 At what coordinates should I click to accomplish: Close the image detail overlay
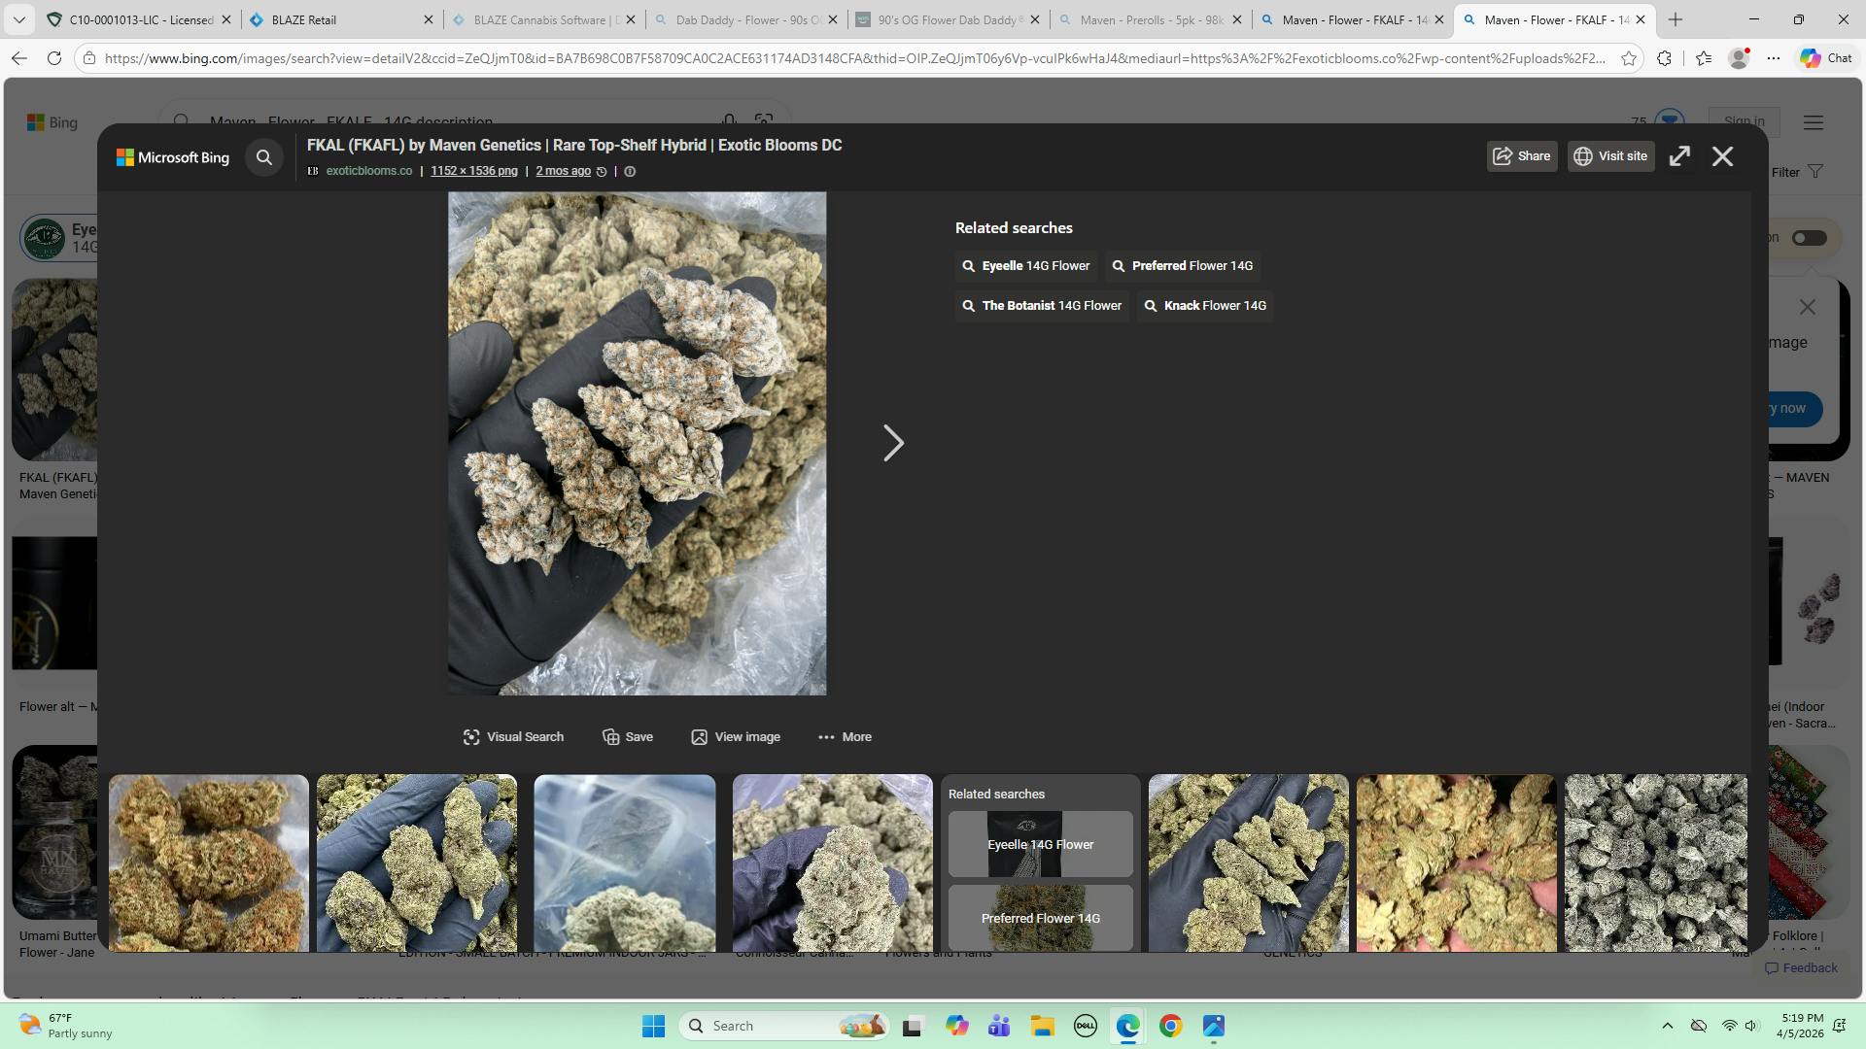tap(1722, 156)
